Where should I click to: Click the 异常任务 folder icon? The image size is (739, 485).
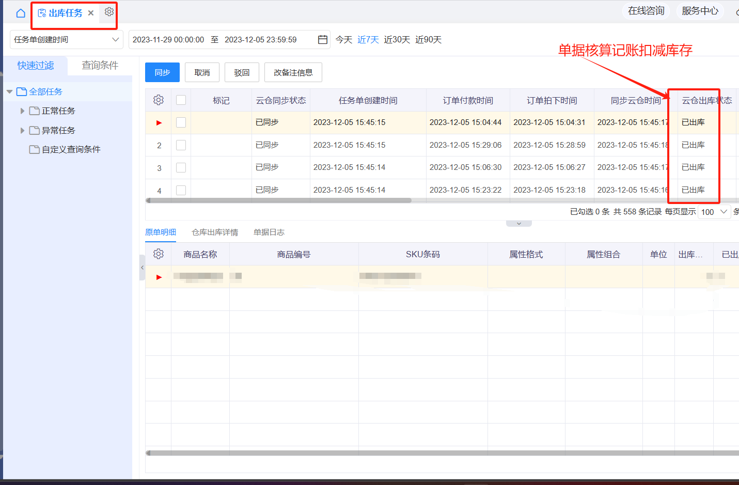point(35,130)
